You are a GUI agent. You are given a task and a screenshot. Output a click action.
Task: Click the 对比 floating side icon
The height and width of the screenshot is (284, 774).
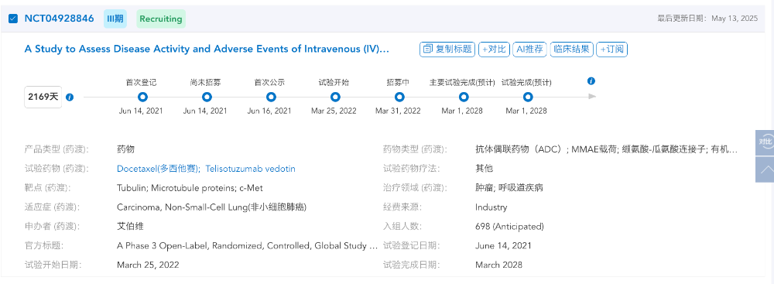pos(765,142)
